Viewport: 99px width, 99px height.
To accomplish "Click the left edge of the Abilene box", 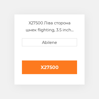I will coord(23,42).
